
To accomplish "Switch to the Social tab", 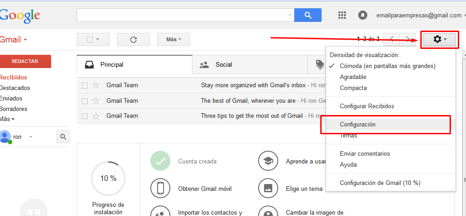I will pos(249,64).
